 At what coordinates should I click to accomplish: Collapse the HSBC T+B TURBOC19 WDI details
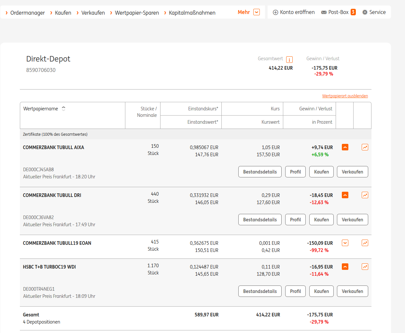[345, 267]
